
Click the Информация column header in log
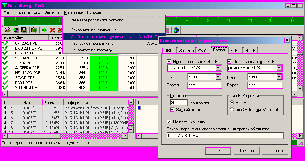pyautogui.click(x=96, y=103)
